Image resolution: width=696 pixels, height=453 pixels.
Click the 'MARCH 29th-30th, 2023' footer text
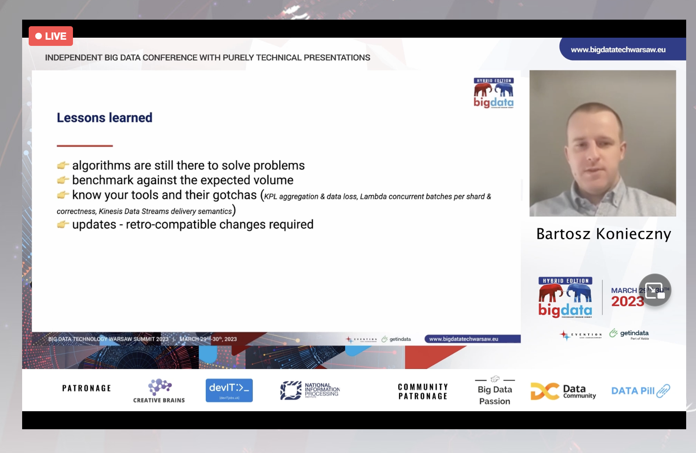208,339
